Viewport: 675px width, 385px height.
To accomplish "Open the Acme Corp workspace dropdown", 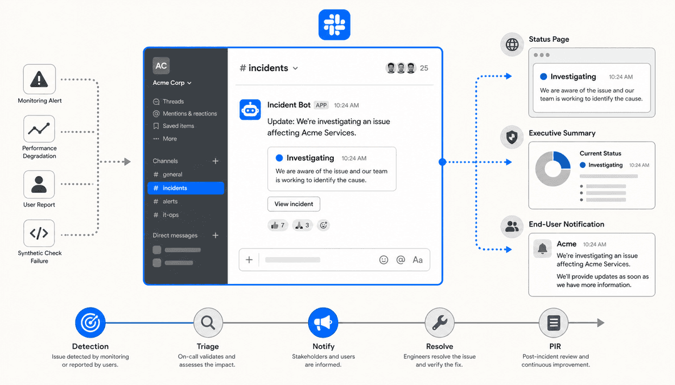I will click(172, 83).
